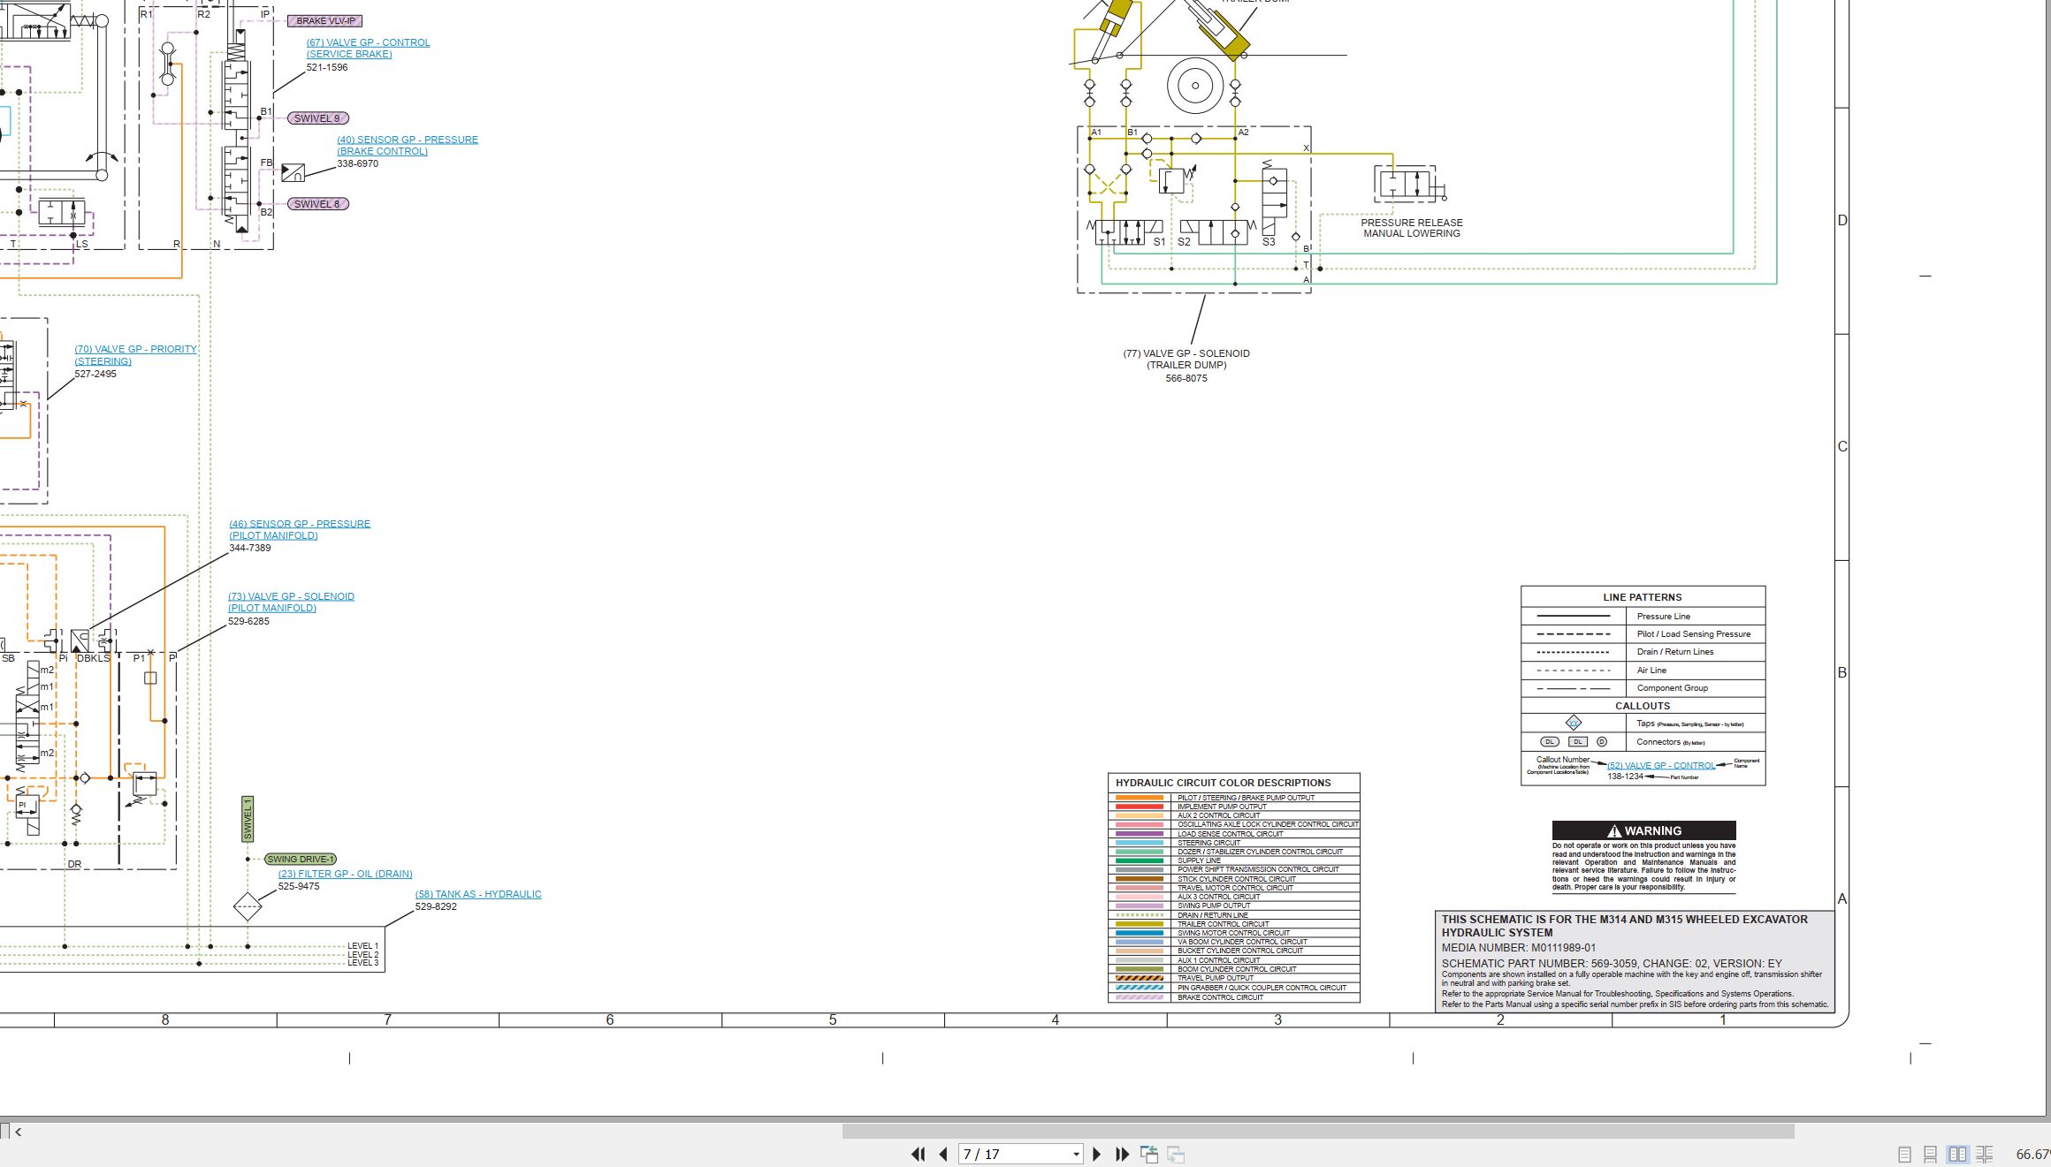Click the MEDIA NUMBER: M0111989-01 text

1519,948
